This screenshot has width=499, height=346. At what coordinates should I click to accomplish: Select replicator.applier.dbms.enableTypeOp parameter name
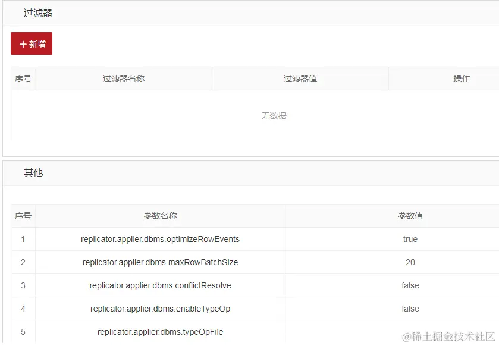[x=160, y=309]
